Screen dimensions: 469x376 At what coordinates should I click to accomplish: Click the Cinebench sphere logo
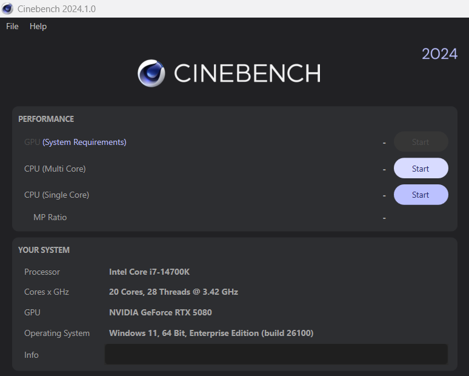click(151, 73)
